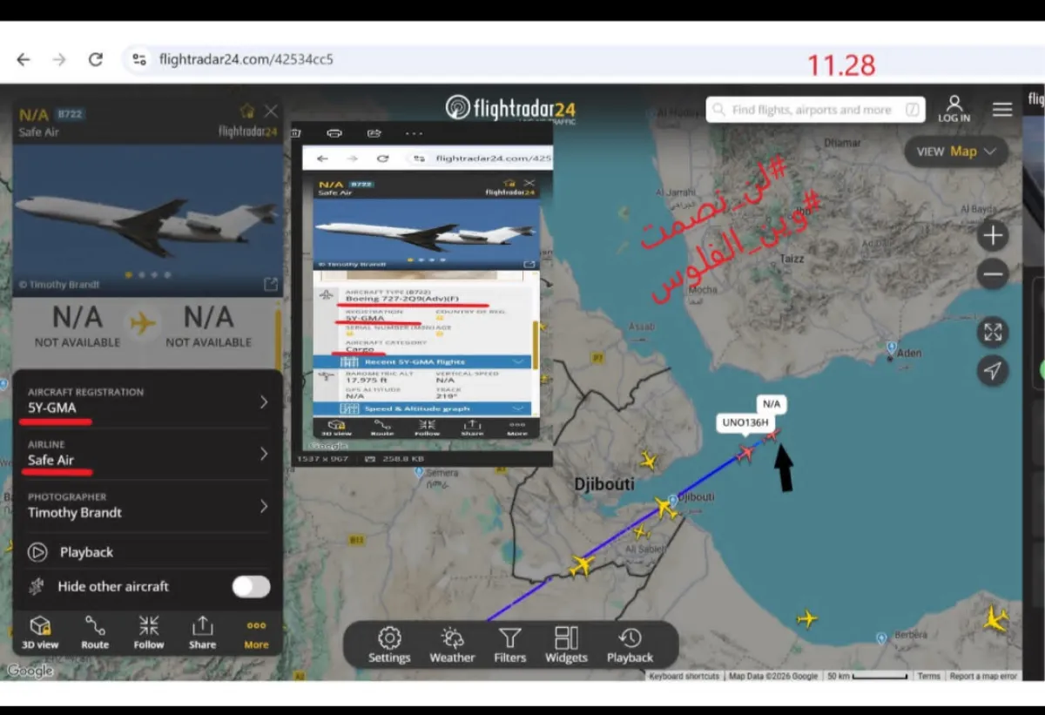This screenshot has height=715, width=1045.
Task: Select the UNO136H flight label on the map
Action: [x=745, y=423]
